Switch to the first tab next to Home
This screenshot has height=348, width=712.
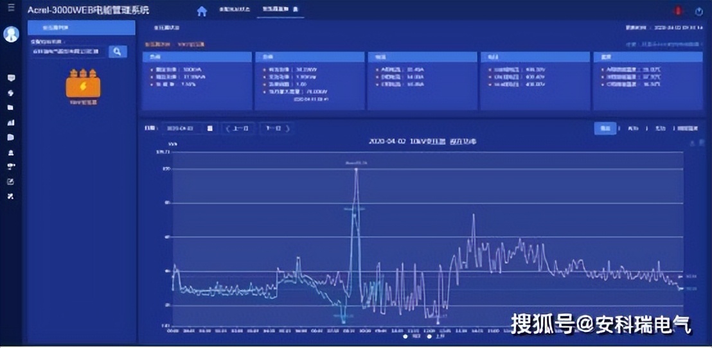click(x=235, y=10)
